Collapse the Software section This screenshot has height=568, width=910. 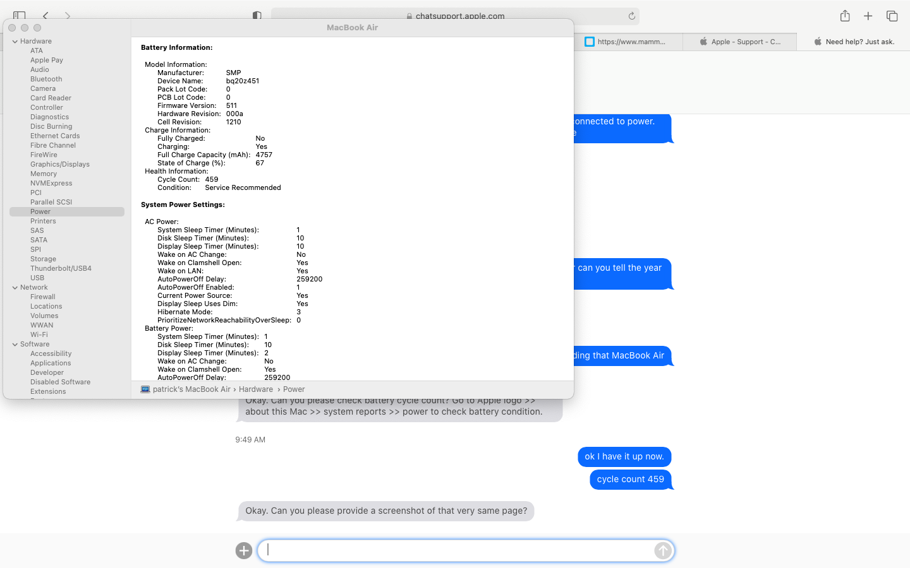tap(15, 345)
